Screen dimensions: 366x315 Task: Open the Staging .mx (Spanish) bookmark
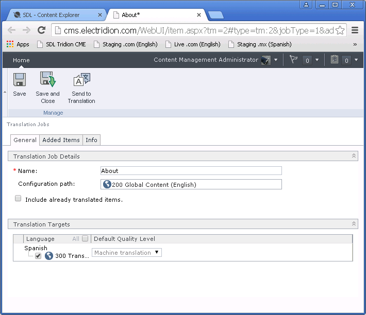point(260,44)
